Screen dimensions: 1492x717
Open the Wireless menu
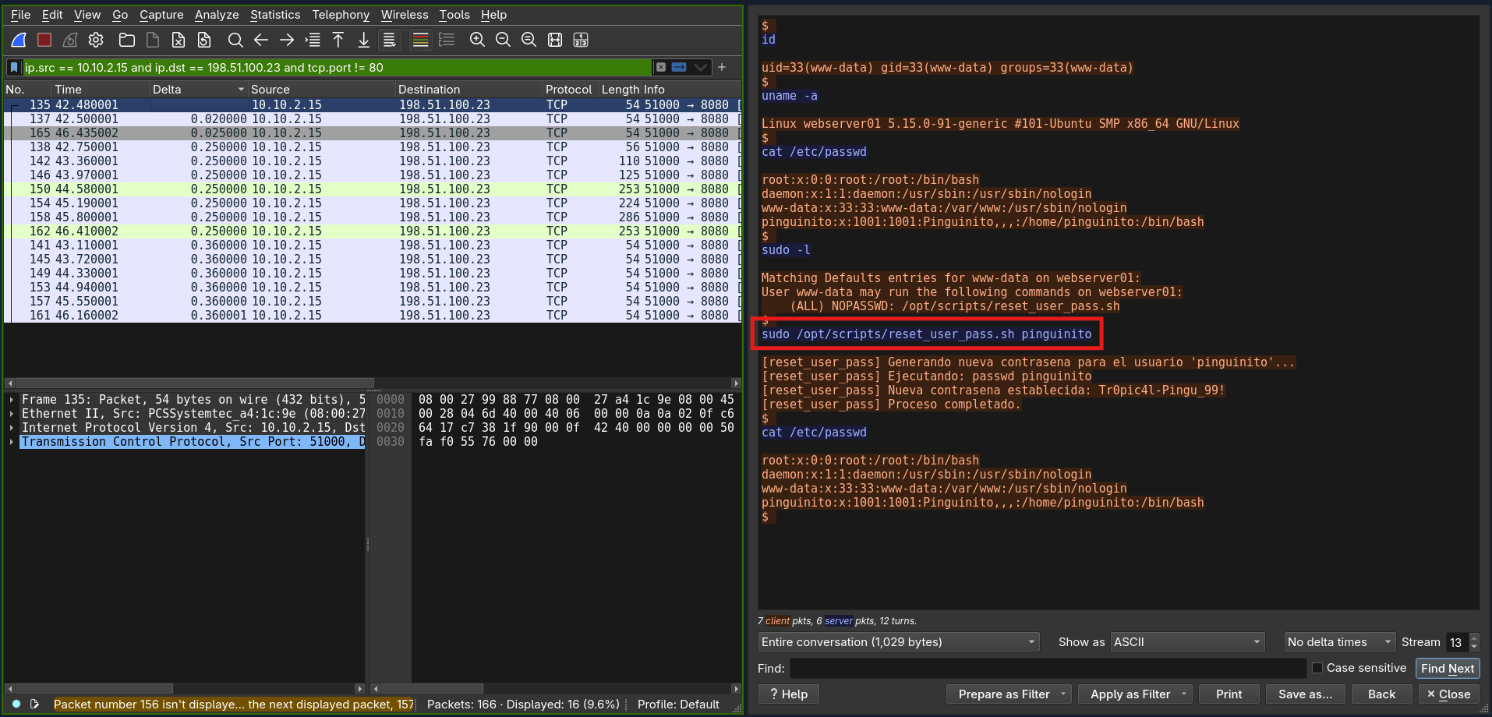[x=405, y=15]
